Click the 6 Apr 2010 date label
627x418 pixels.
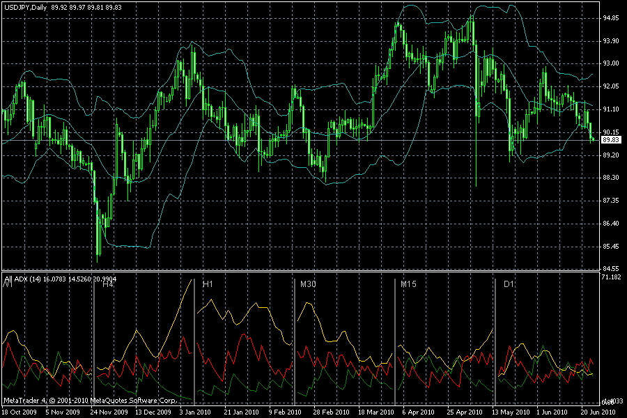coord(418,412)
